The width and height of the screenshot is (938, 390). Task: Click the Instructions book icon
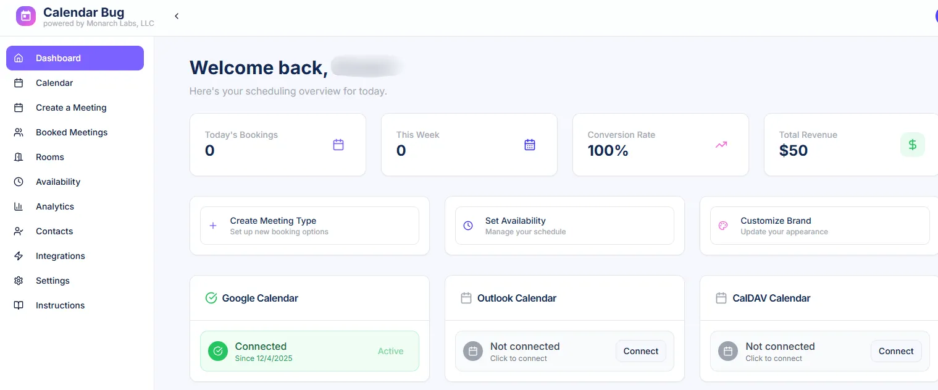point(18,305)
